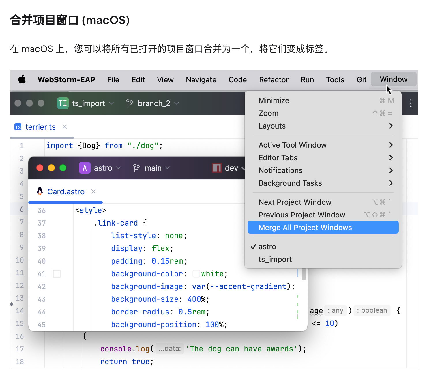This screenshot has width=427, height=376.
Task: Close the terrier.ts editor tab
Action: click(65, 127)
